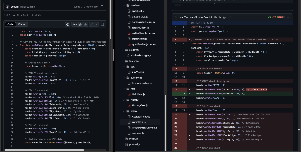The width and height of the screenshot is (301, 152).
Task: Click horizontal scrollbar under code view
Action: click(44, 150)
